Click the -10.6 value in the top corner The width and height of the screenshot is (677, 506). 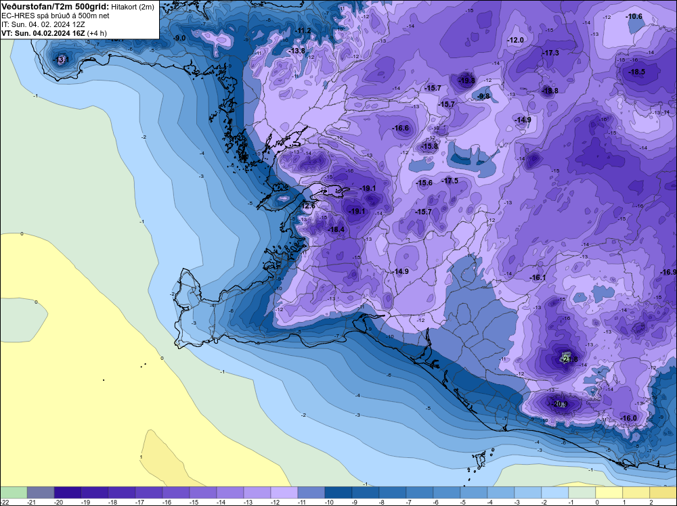634,16
